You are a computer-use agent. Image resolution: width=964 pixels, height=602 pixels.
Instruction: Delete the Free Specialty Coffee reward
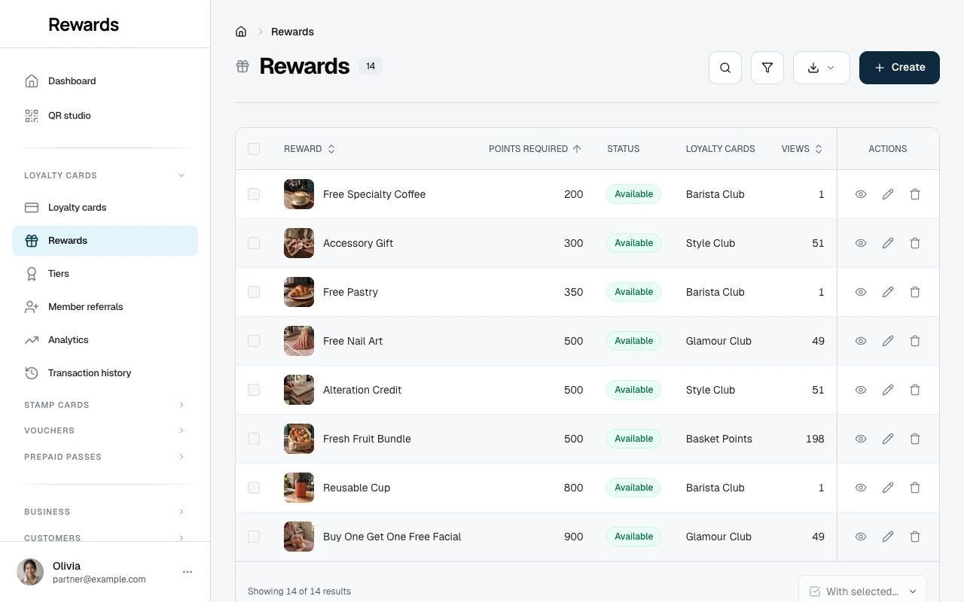coord(915,194)
